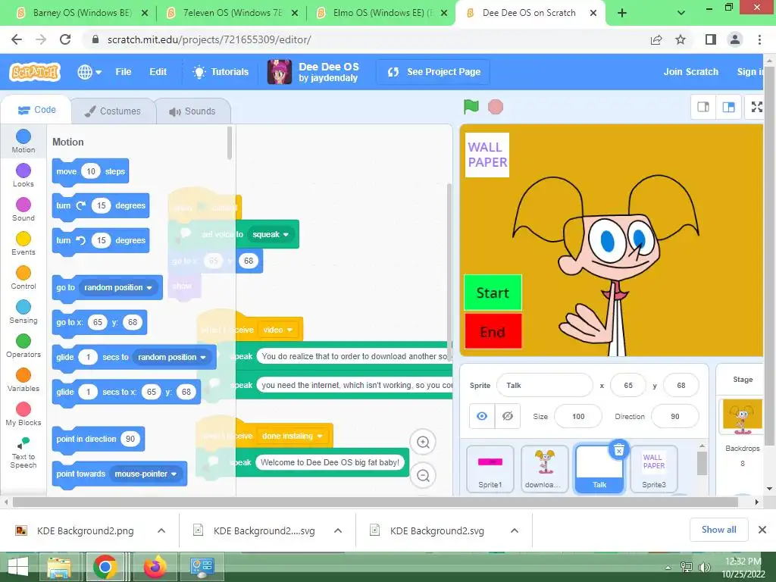The width and height of the screenshot is (776, 582).
Task: Zoom out on the code workspace
Action: [423, 476]
